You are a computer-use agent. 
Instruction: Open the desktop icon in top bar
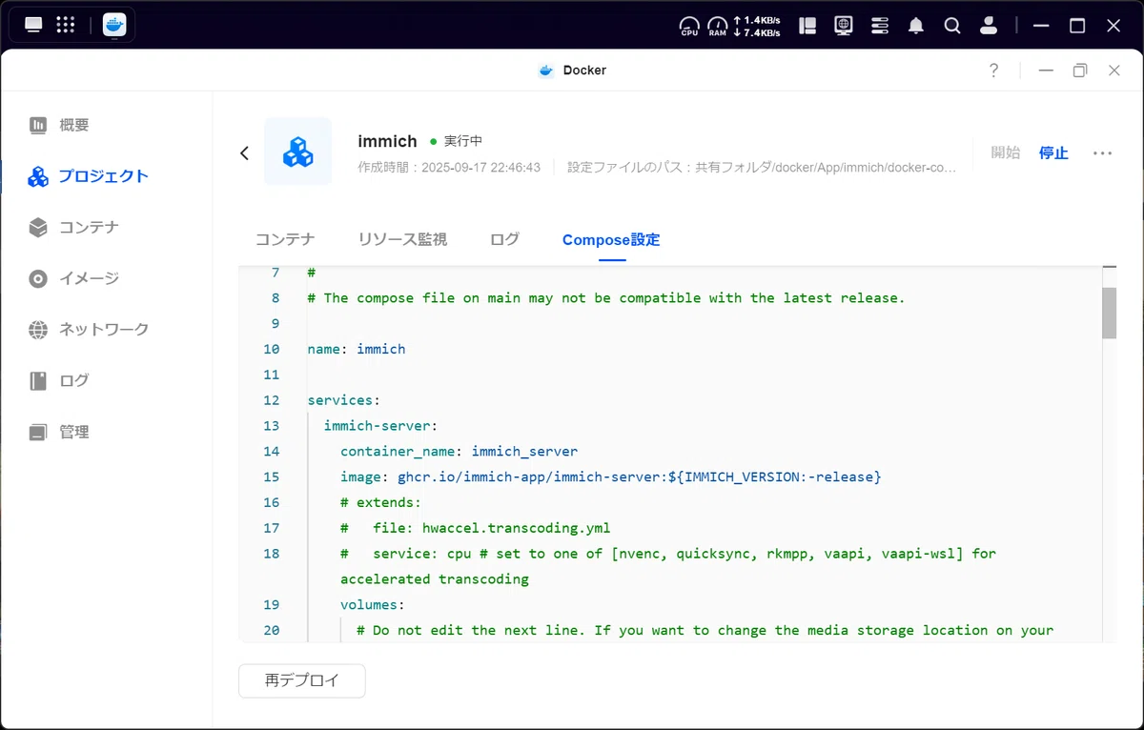pyautogui.click(x=33, y=25)
